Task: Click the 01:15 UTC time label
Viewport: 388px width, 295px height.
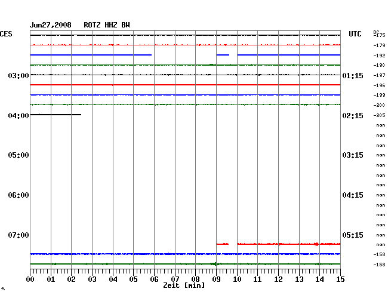Action: point(353,75)
